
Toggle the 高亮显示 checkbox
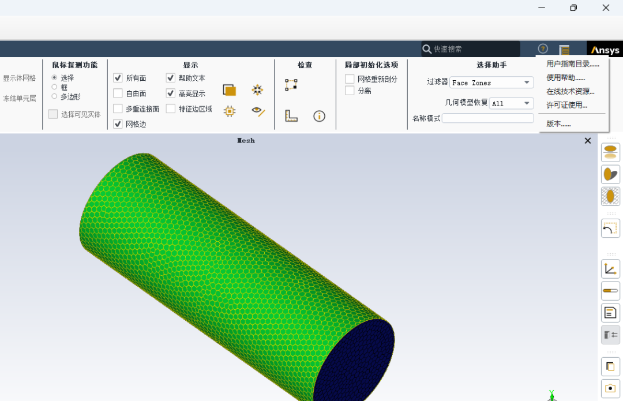point(170,93)
